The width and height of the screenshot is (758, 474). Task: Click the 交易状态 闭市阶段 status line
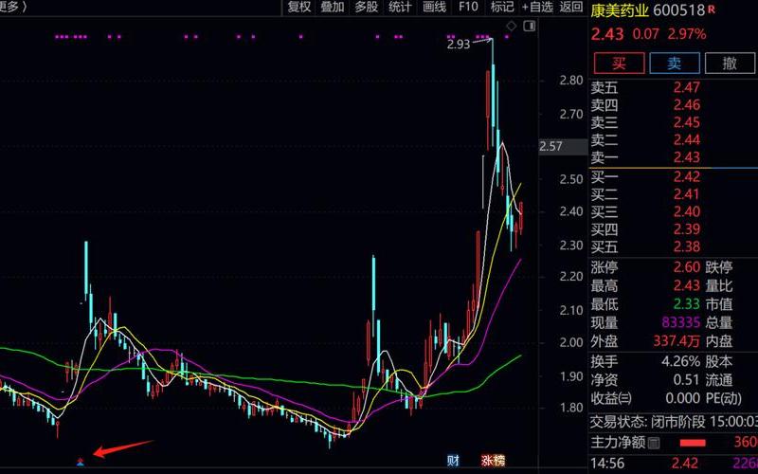coord(674,422)
